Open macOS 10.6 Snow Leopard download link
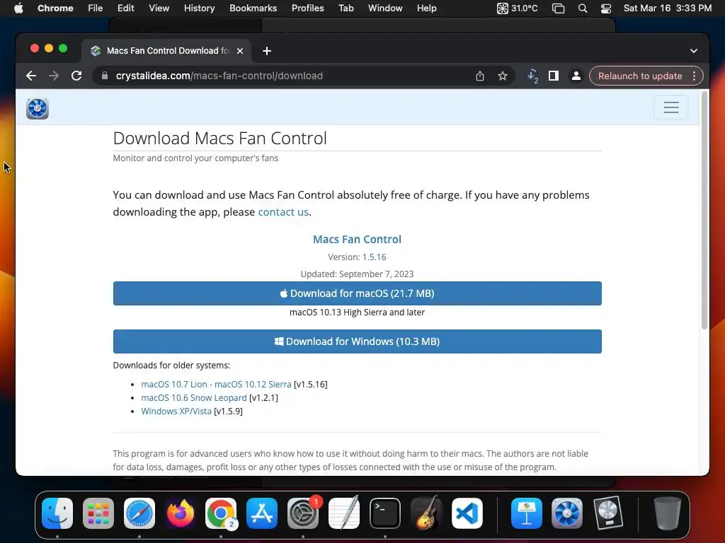 [x=194, y=397]
